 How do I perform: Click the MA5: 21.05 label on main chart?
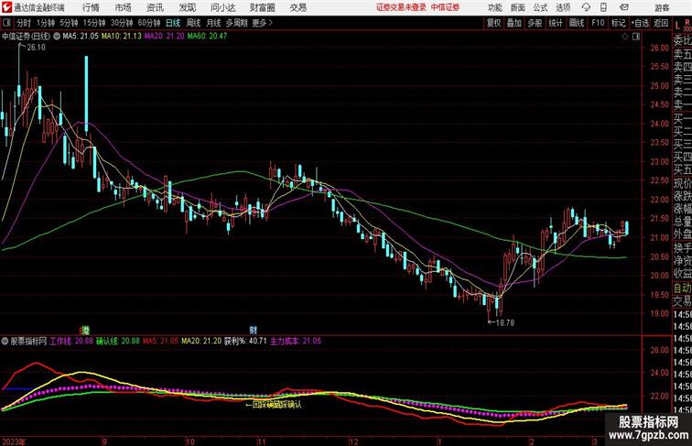(81, 37)
